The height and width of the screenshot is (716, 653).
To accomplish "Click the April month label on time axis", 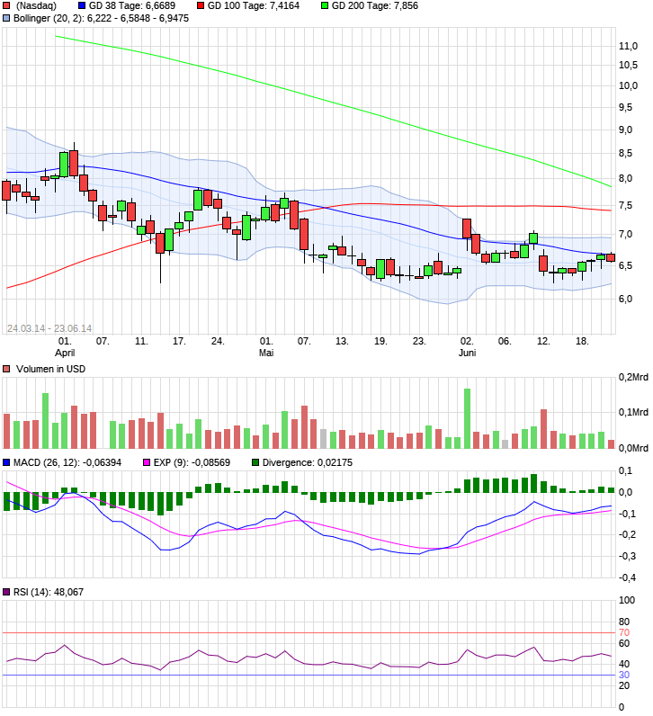I will [x=65, y=353].
